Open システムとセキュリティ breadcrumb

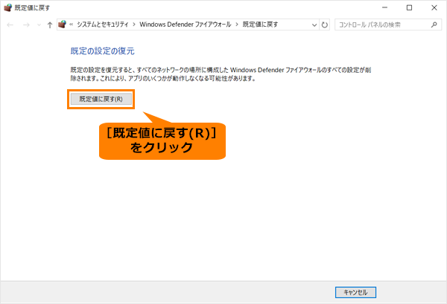pyautogui.click(x=103, y=25)
